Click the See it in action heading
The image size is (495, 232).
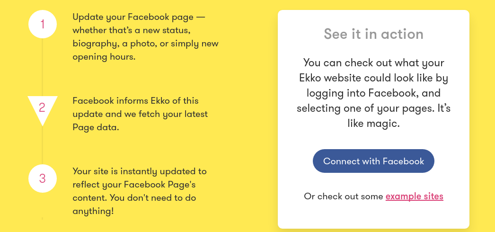373,34
